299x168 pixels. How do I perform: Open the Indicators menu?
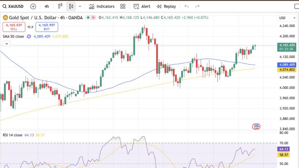tap(102, 6)
